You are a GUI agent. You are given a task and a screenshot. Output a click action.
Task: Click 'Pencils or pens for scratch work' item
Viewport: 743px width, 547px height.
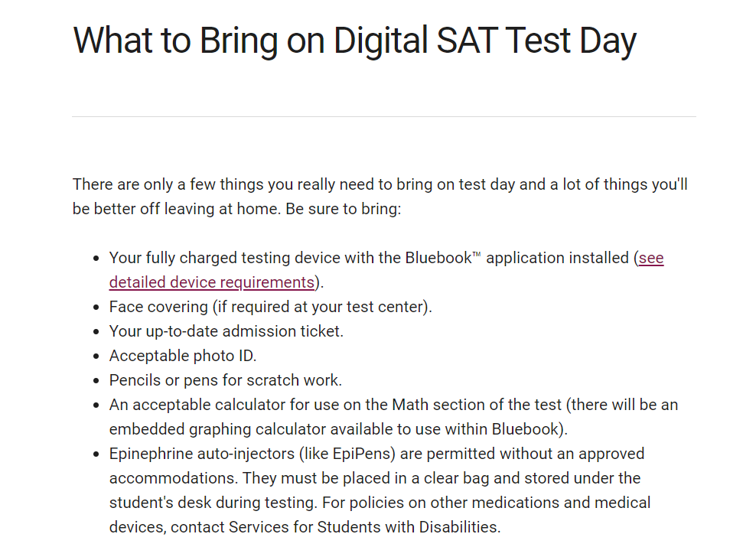coord(226,380)
